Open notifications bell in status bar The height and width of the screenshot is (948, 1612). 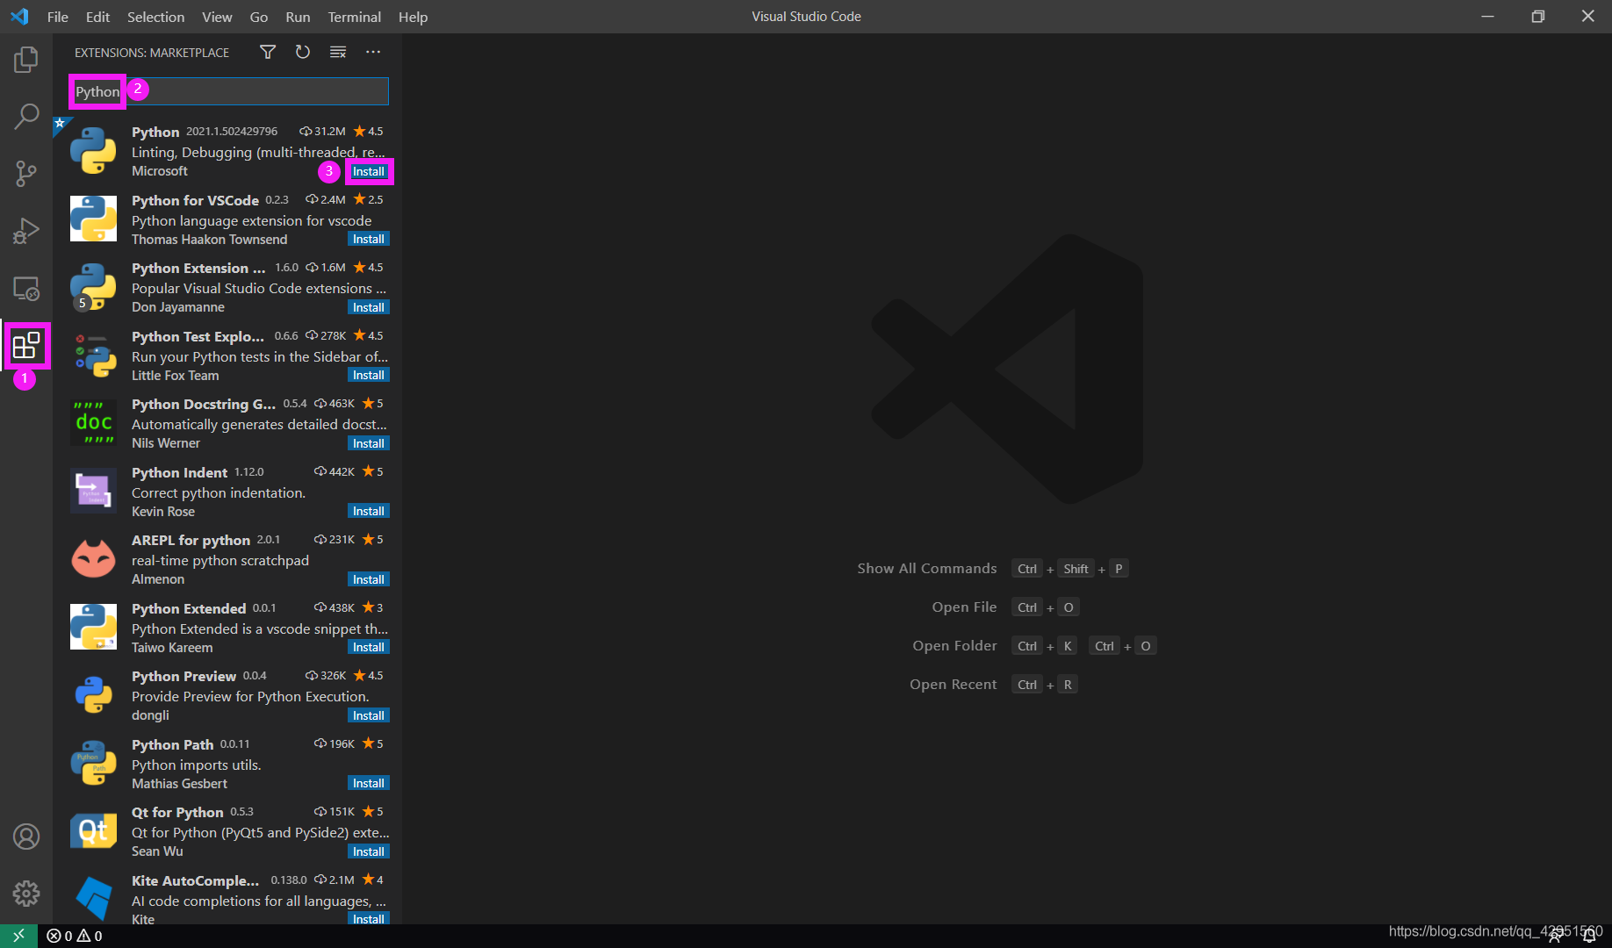pos(1589,936)
